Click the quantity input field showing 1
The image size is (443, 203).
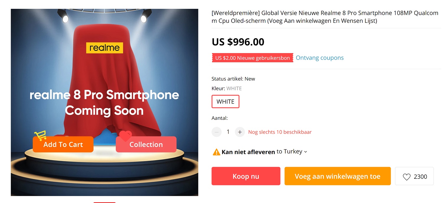coord(228,132)
